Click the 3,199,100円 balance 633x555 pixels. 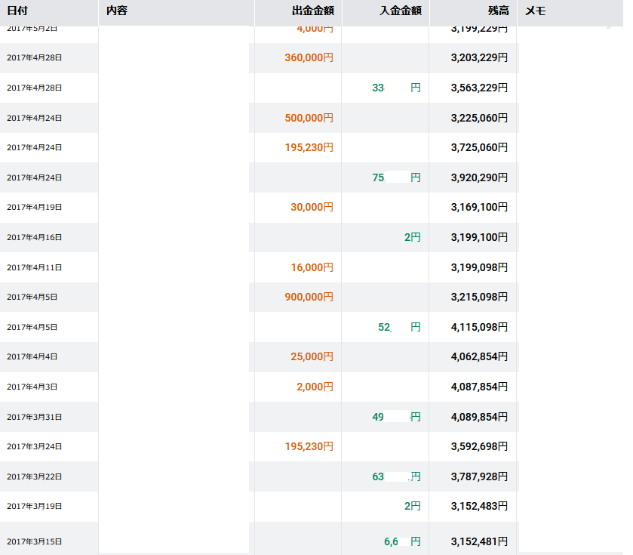pos(479,237)
